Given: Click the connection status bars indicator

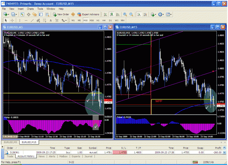Looking at the screenshot, I should point(195,162).
